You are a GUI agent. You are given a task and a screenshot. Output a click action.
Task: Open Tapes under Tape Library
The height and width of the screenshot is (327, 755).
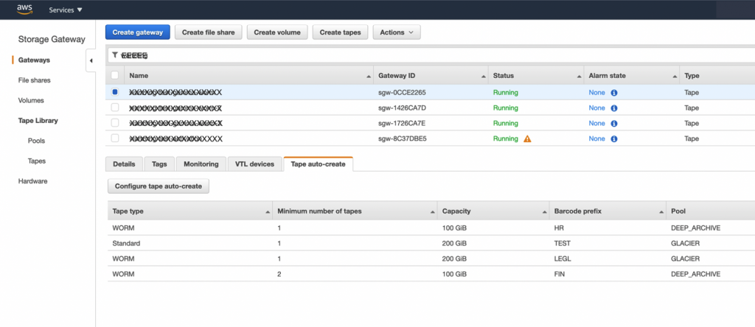(37, 161)
